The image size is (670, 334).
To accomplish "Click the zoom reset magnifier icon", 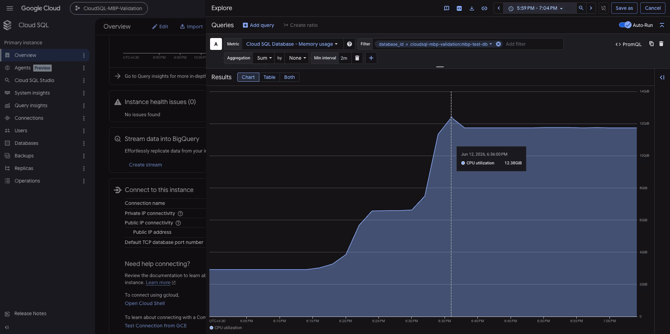I will [581, 8].
